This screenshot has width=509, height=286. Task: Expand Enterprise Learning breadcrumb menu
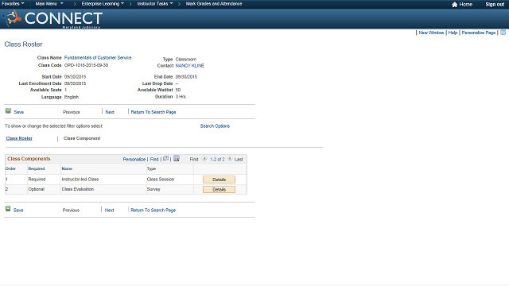point(103,4)
